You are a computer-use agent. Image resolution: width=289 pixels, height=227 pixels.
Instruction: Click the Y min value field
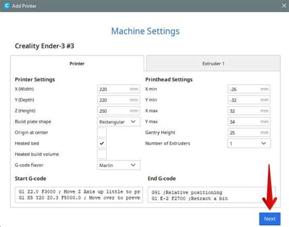[x=249, y=100]
